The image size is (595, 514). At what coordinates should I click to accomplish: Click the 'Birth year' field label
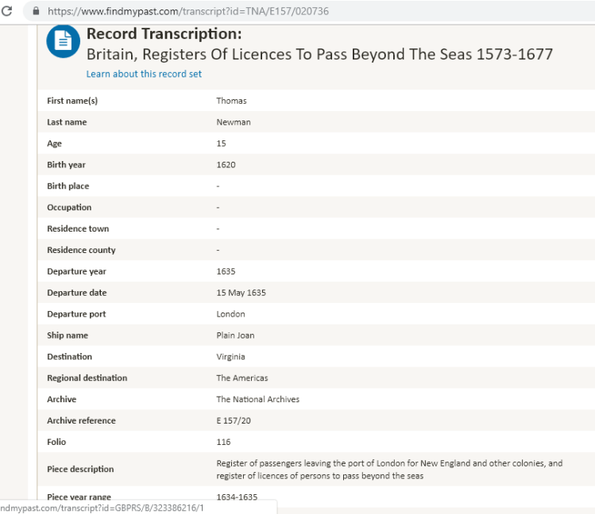point(66,165)
